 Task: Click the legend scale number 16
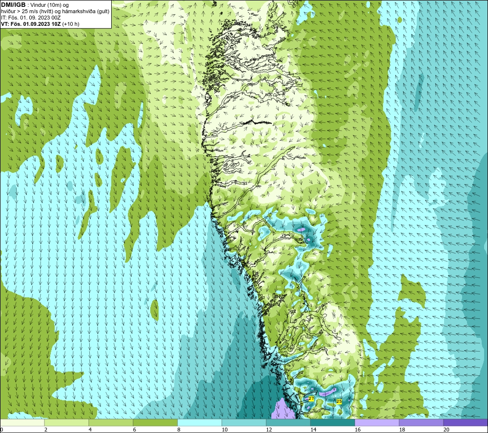click(x=358, y=430)
